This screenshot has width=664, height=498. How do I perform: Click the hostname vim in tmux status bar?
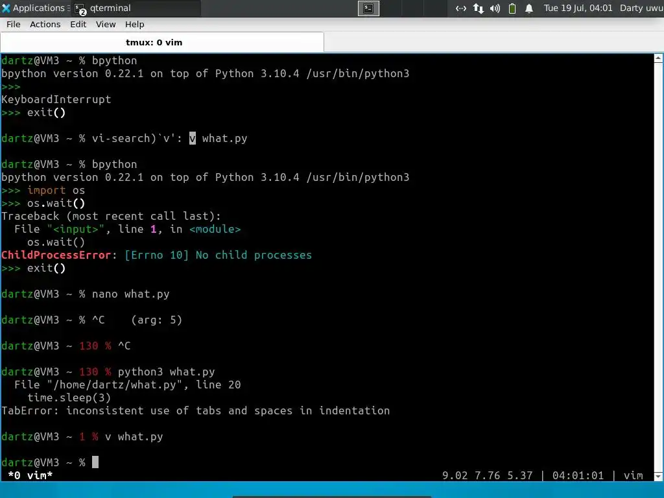(633, 475)
